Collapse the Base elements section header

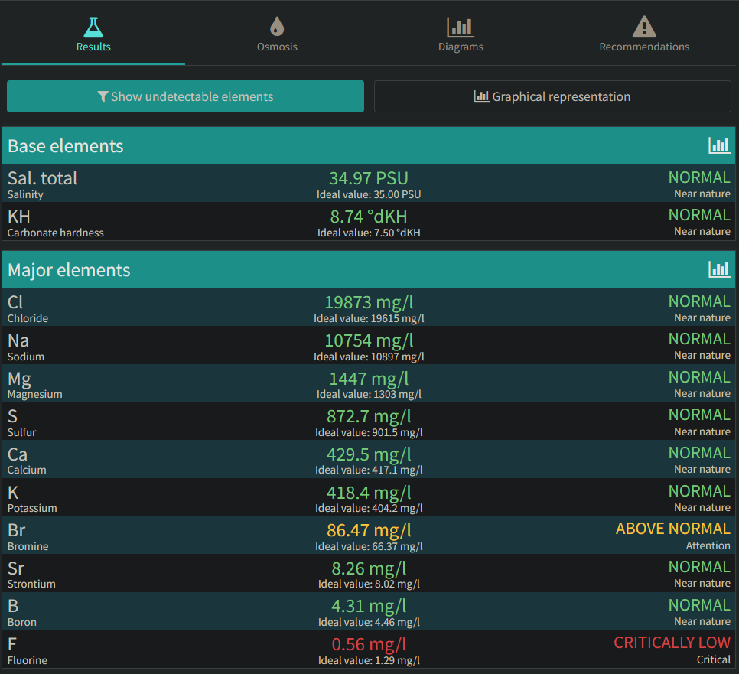369,145
